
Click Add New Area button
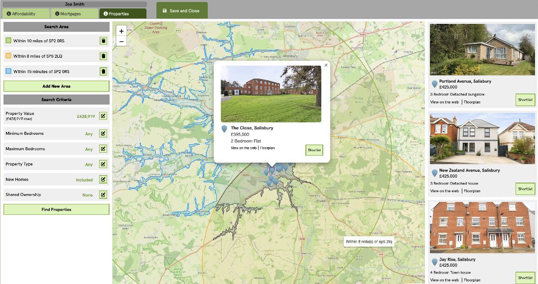click(56, 86)
